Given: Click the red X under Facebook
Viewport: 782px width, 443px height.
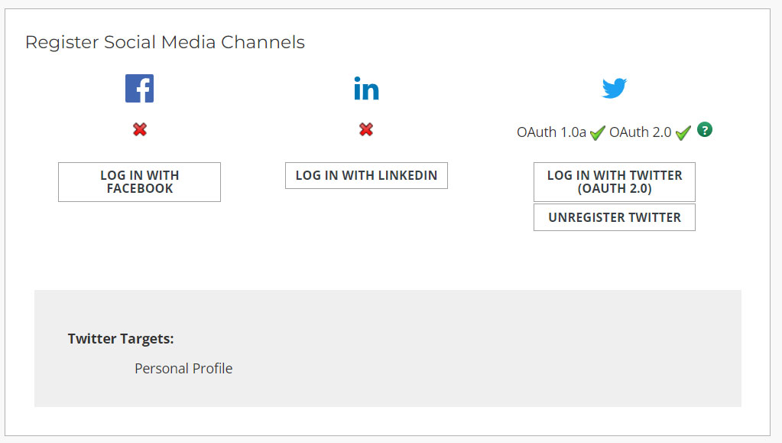Looking at the screenshot, I should pyautogui.click(x=139, y=130).
